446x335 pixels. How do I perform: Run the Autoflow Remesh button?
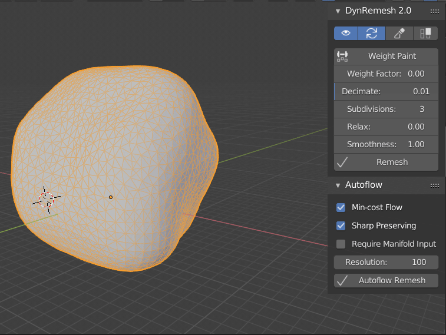386,280
